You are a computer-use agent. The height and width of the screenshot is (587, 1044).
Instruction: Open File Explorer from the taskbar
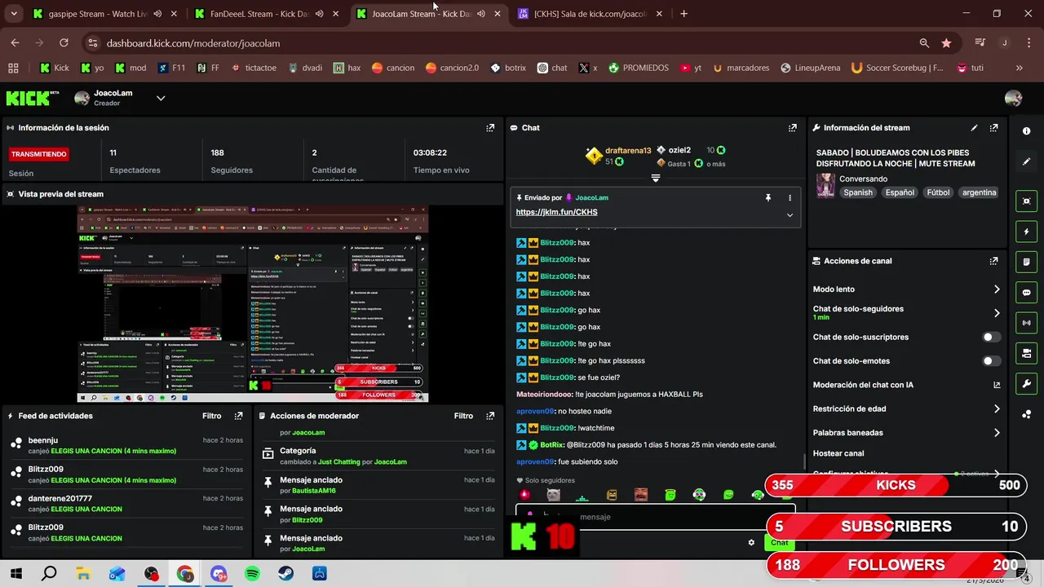coord(83,574)
